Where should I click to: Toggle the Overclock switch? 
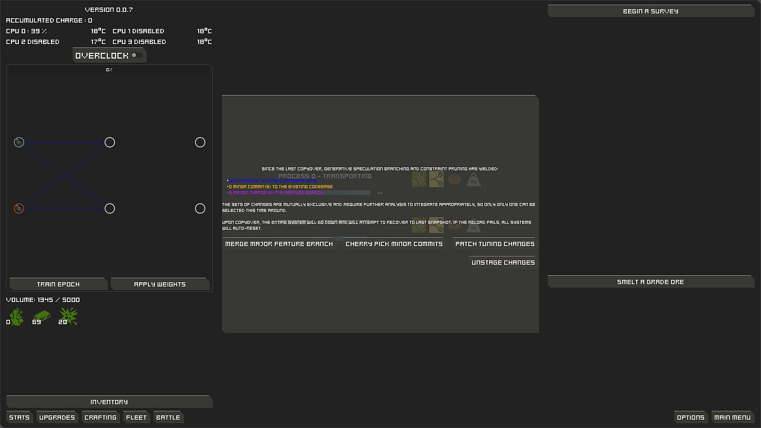click(137, 55)
